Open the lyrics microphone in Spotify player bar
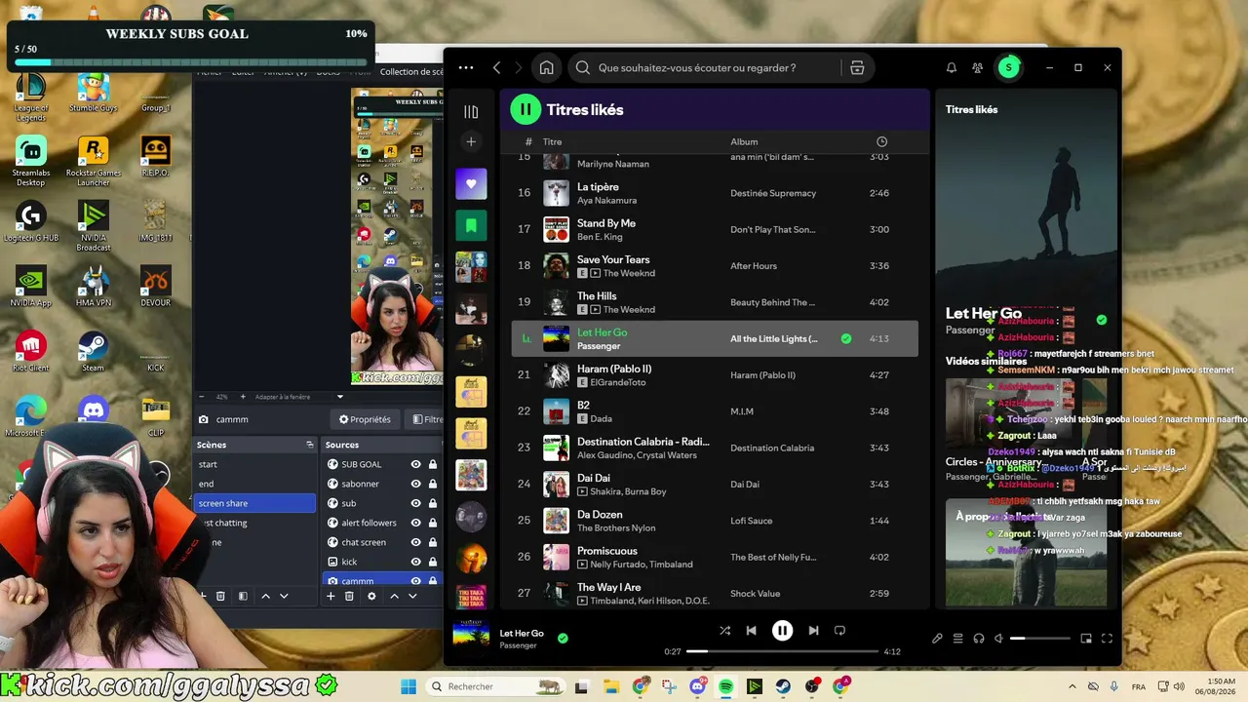Screen dimensions: 1248x702 click(937, 639)
